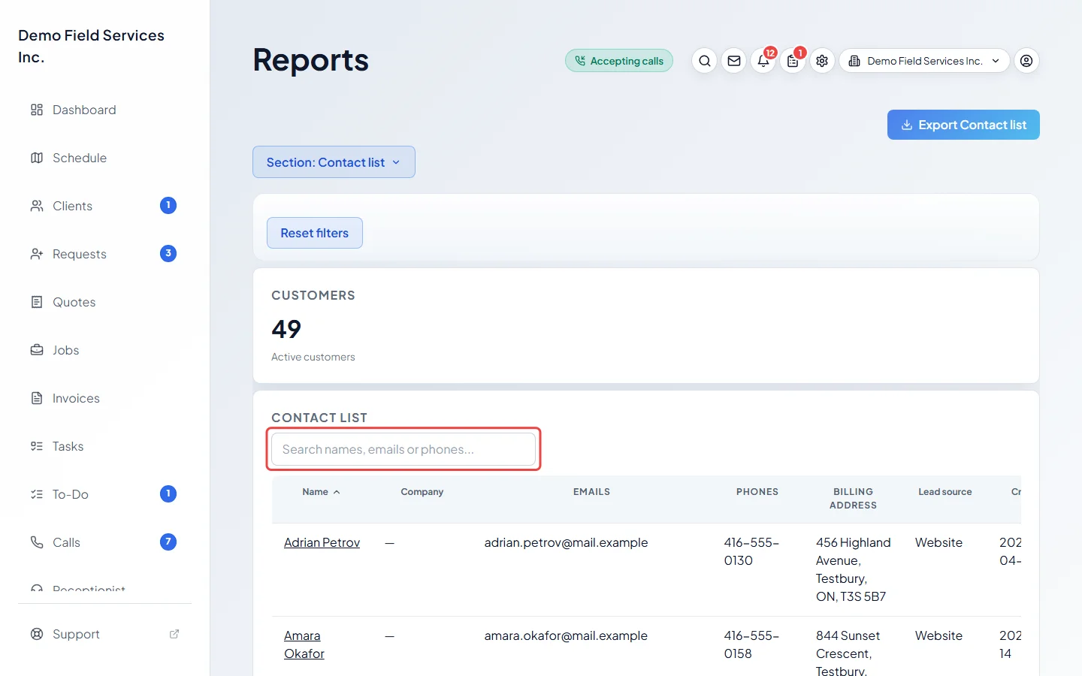This screenshot has height=676, width=1082.
Task: Click the Tasks checklist icon
Action: coord(37,446)
